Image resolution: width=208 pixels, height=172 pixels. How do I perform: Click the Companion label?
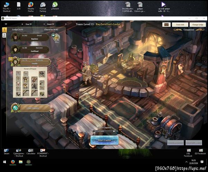coord(189,30)
